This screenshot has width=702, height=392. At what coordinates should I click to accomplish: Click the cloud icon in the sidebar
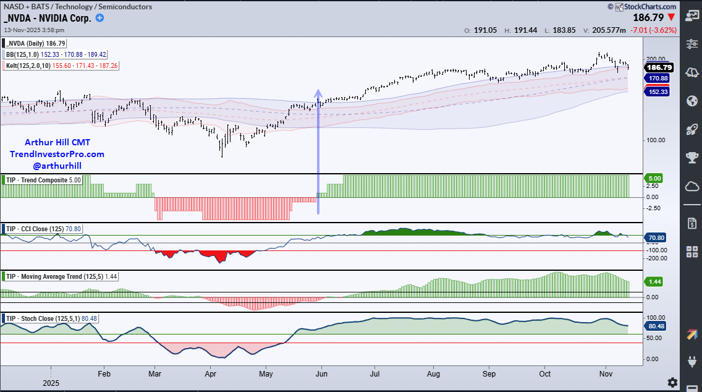[692, 186]
